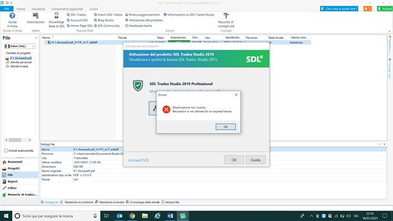The image size is (393, 221).
Task: Open SDL Community resource
Action: pos(107,26)
